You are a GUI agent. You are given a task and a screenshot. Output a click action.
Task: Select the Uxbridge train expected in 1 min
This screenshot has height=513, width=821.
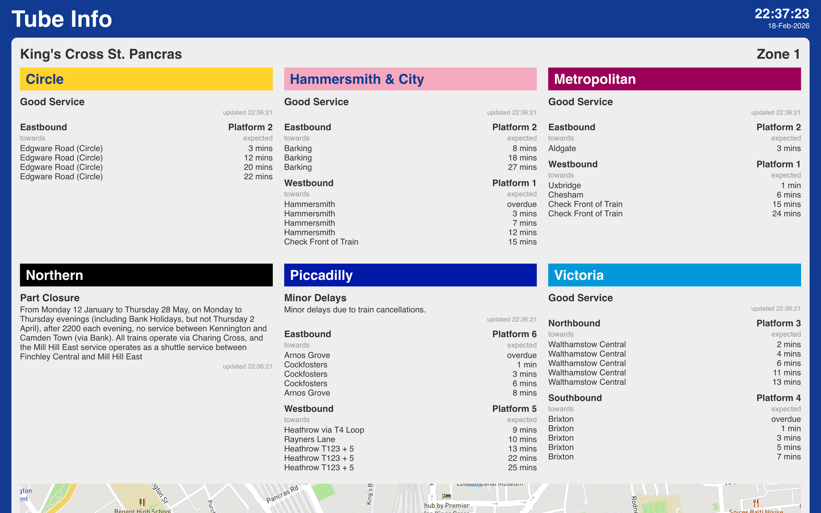click(x=674, y=185)
